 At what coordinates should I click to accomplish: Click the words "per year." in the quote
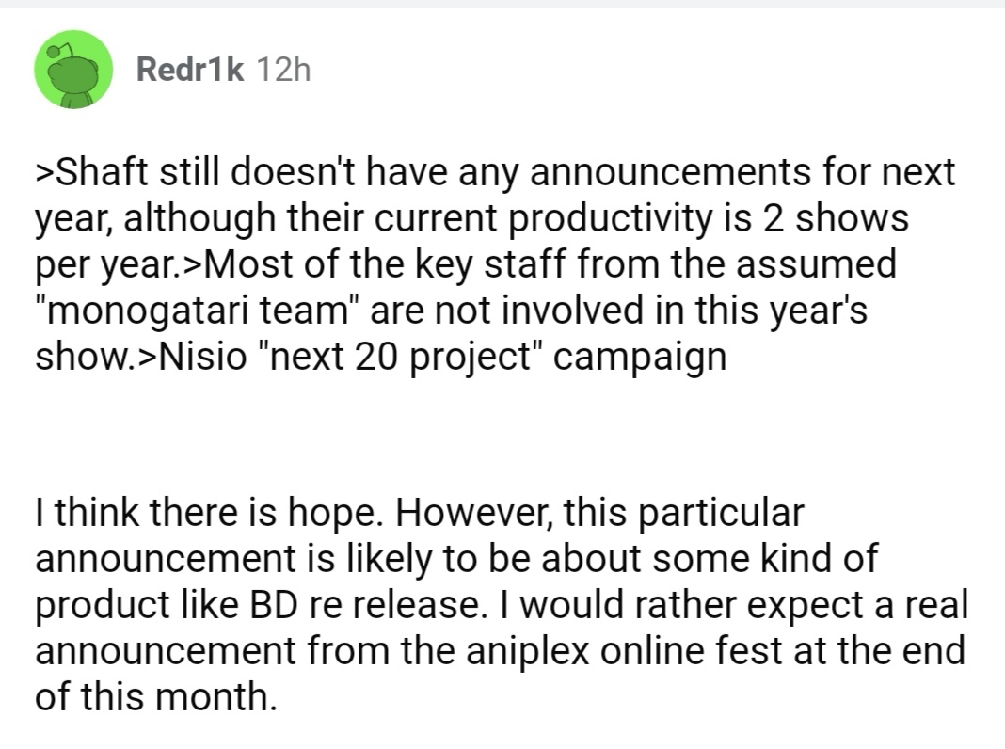(98, 266)
